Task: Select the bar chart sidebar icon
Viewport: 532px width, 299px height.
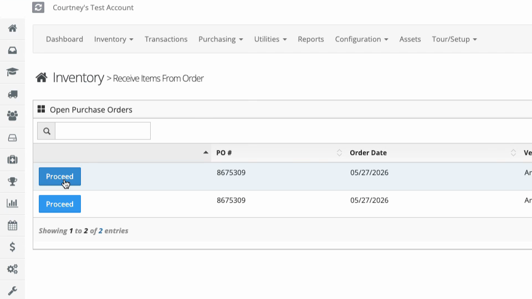Action: pos(13,203)
